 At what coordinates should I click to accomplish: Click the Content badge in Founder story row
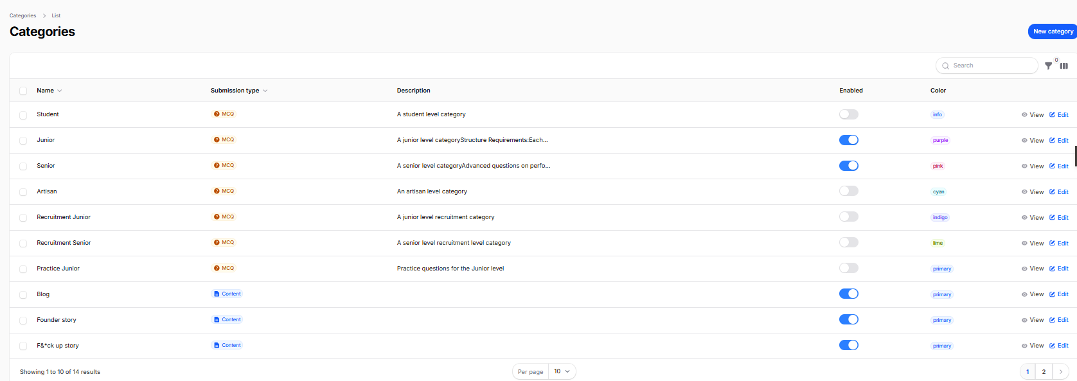tap(227, 319)
